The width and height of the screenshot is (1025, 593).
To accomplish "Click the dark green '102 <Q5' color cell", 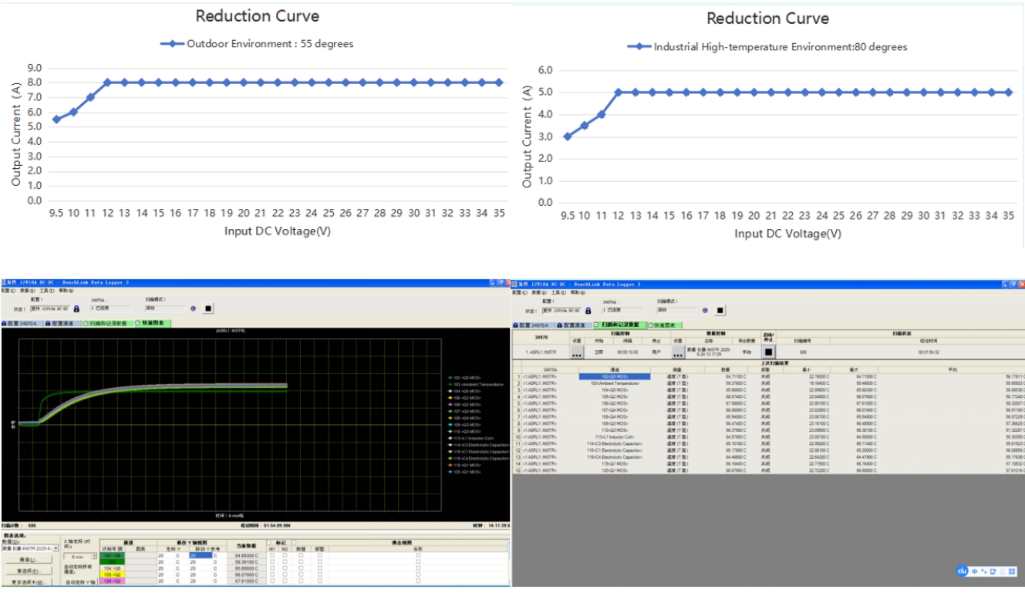I will tap(112, 555).
